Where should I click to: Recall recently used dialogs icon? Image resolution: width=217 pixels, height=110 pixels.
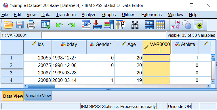coord(45,25)
